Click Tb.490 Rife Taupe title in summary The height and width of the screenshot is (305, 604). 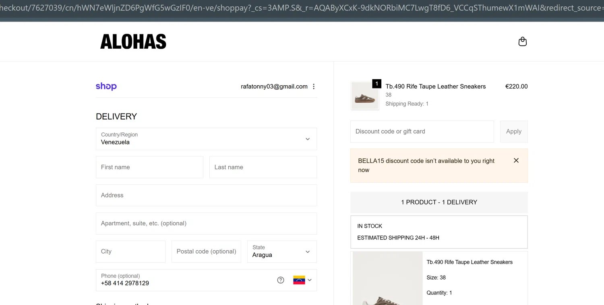436,87
